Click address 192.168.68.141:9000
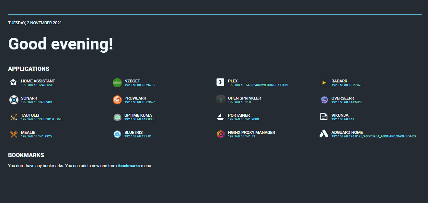This screenshot has width=428, height=203. point(243,119)
